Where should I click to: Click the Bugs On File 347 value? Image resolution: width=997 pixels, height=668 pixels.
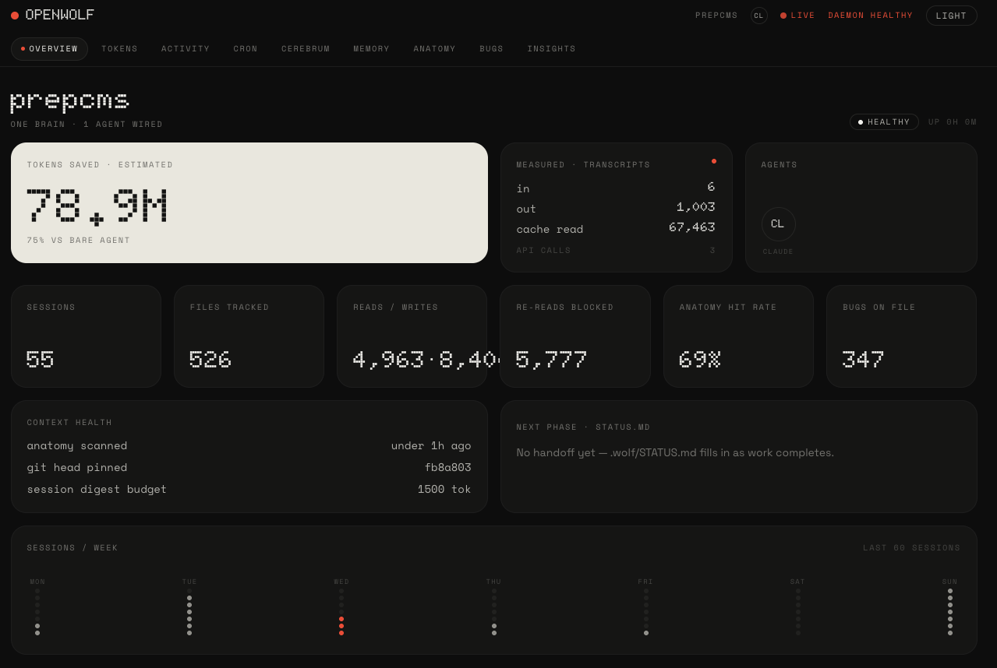click(863, 360)
